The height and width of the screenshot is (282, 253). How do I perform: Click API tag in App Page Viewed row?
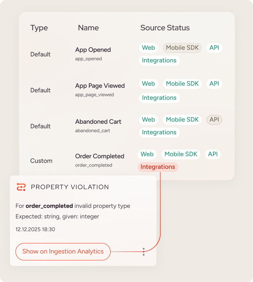click(x=214, y=84)
